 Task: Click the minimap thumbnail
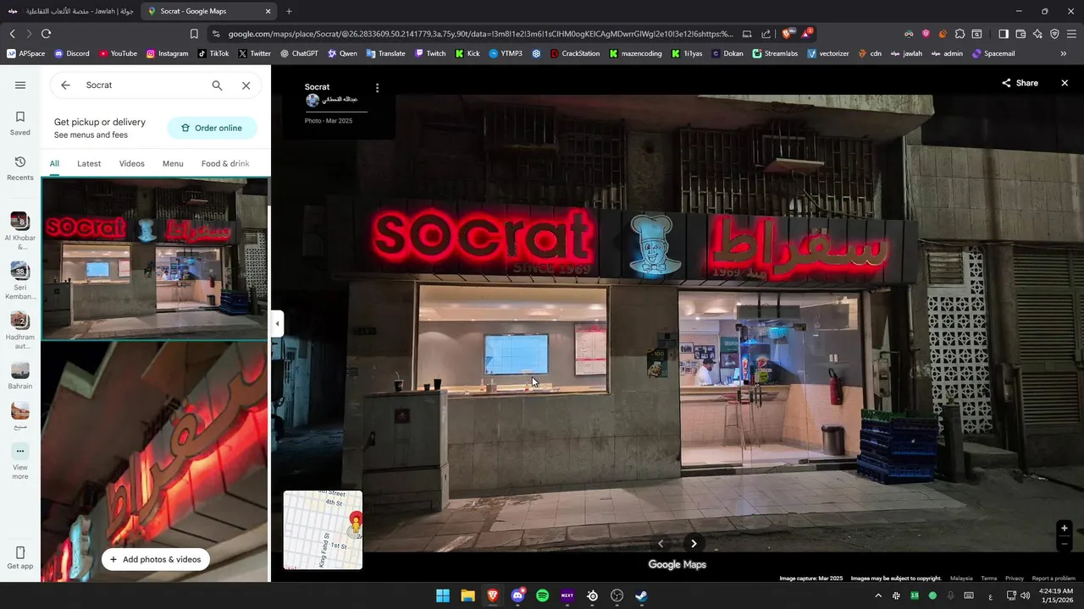(323, 530)
